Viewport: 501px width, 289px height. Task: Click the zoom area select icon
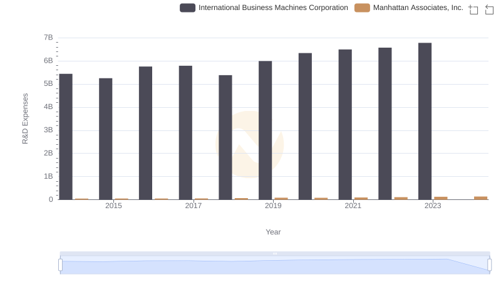tap(473, 9)
